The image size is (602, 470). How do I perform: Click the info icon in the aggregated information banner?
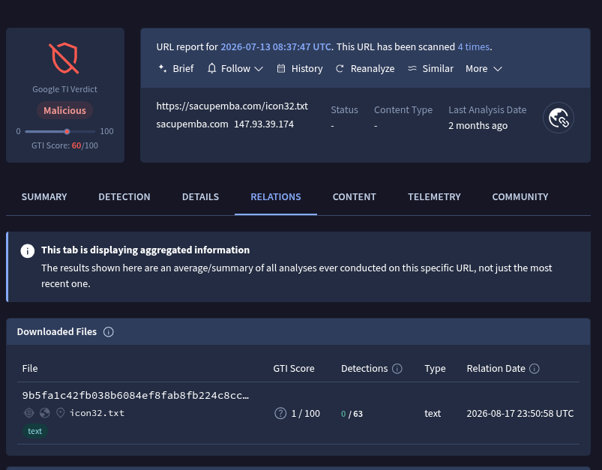click(27, 251)
